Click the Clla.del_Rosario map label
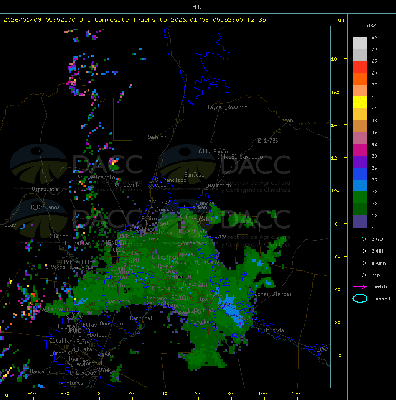The image size is (396, 400). (224, 107)
